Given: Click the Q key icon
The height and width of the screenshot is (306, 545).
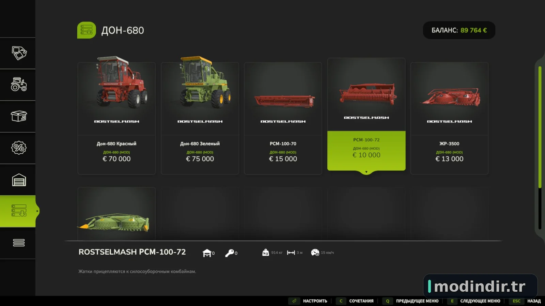Looking at the screenshot, I should (x=388, y=301).
